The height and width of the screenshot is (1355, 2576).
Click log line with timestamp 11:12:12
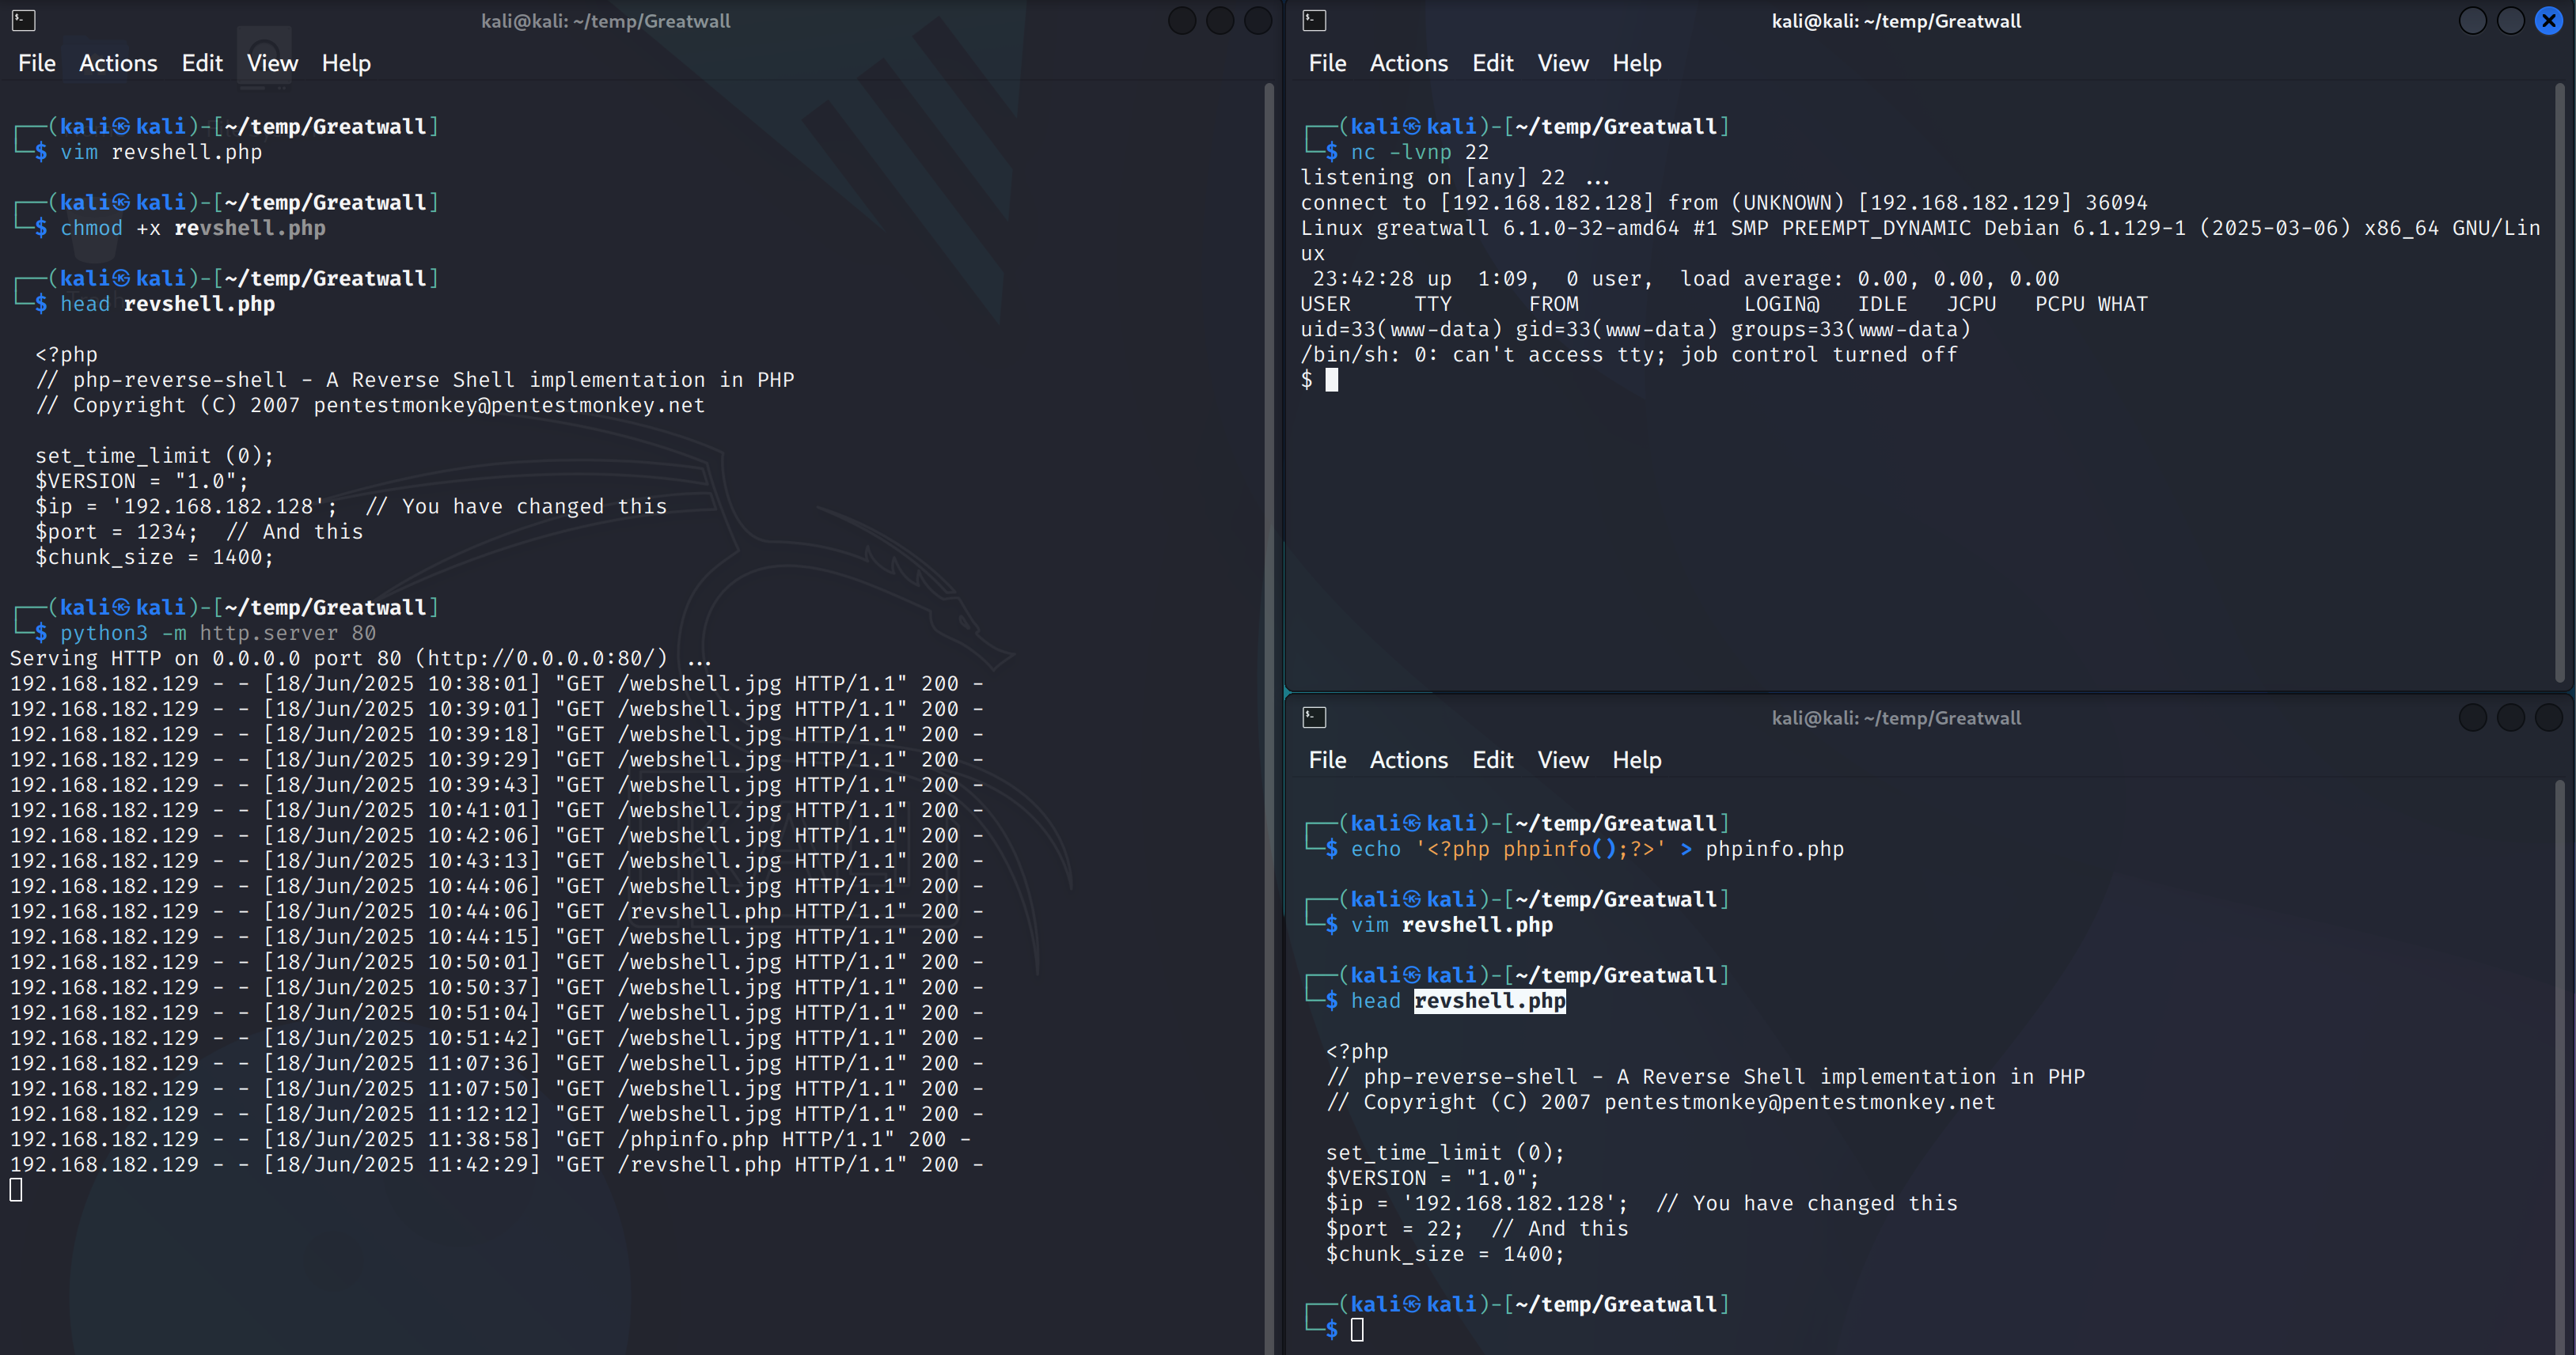[497, 1113]
